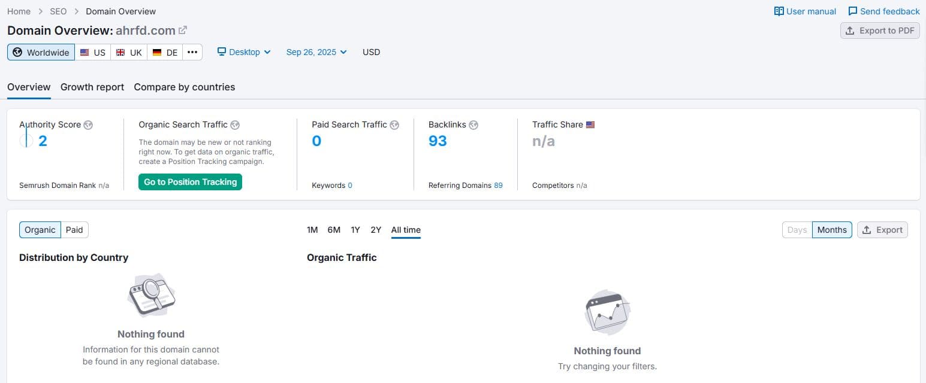Select Days granularity
The width and height of the screenshot is (926, 383).
[x=797, y=230]
